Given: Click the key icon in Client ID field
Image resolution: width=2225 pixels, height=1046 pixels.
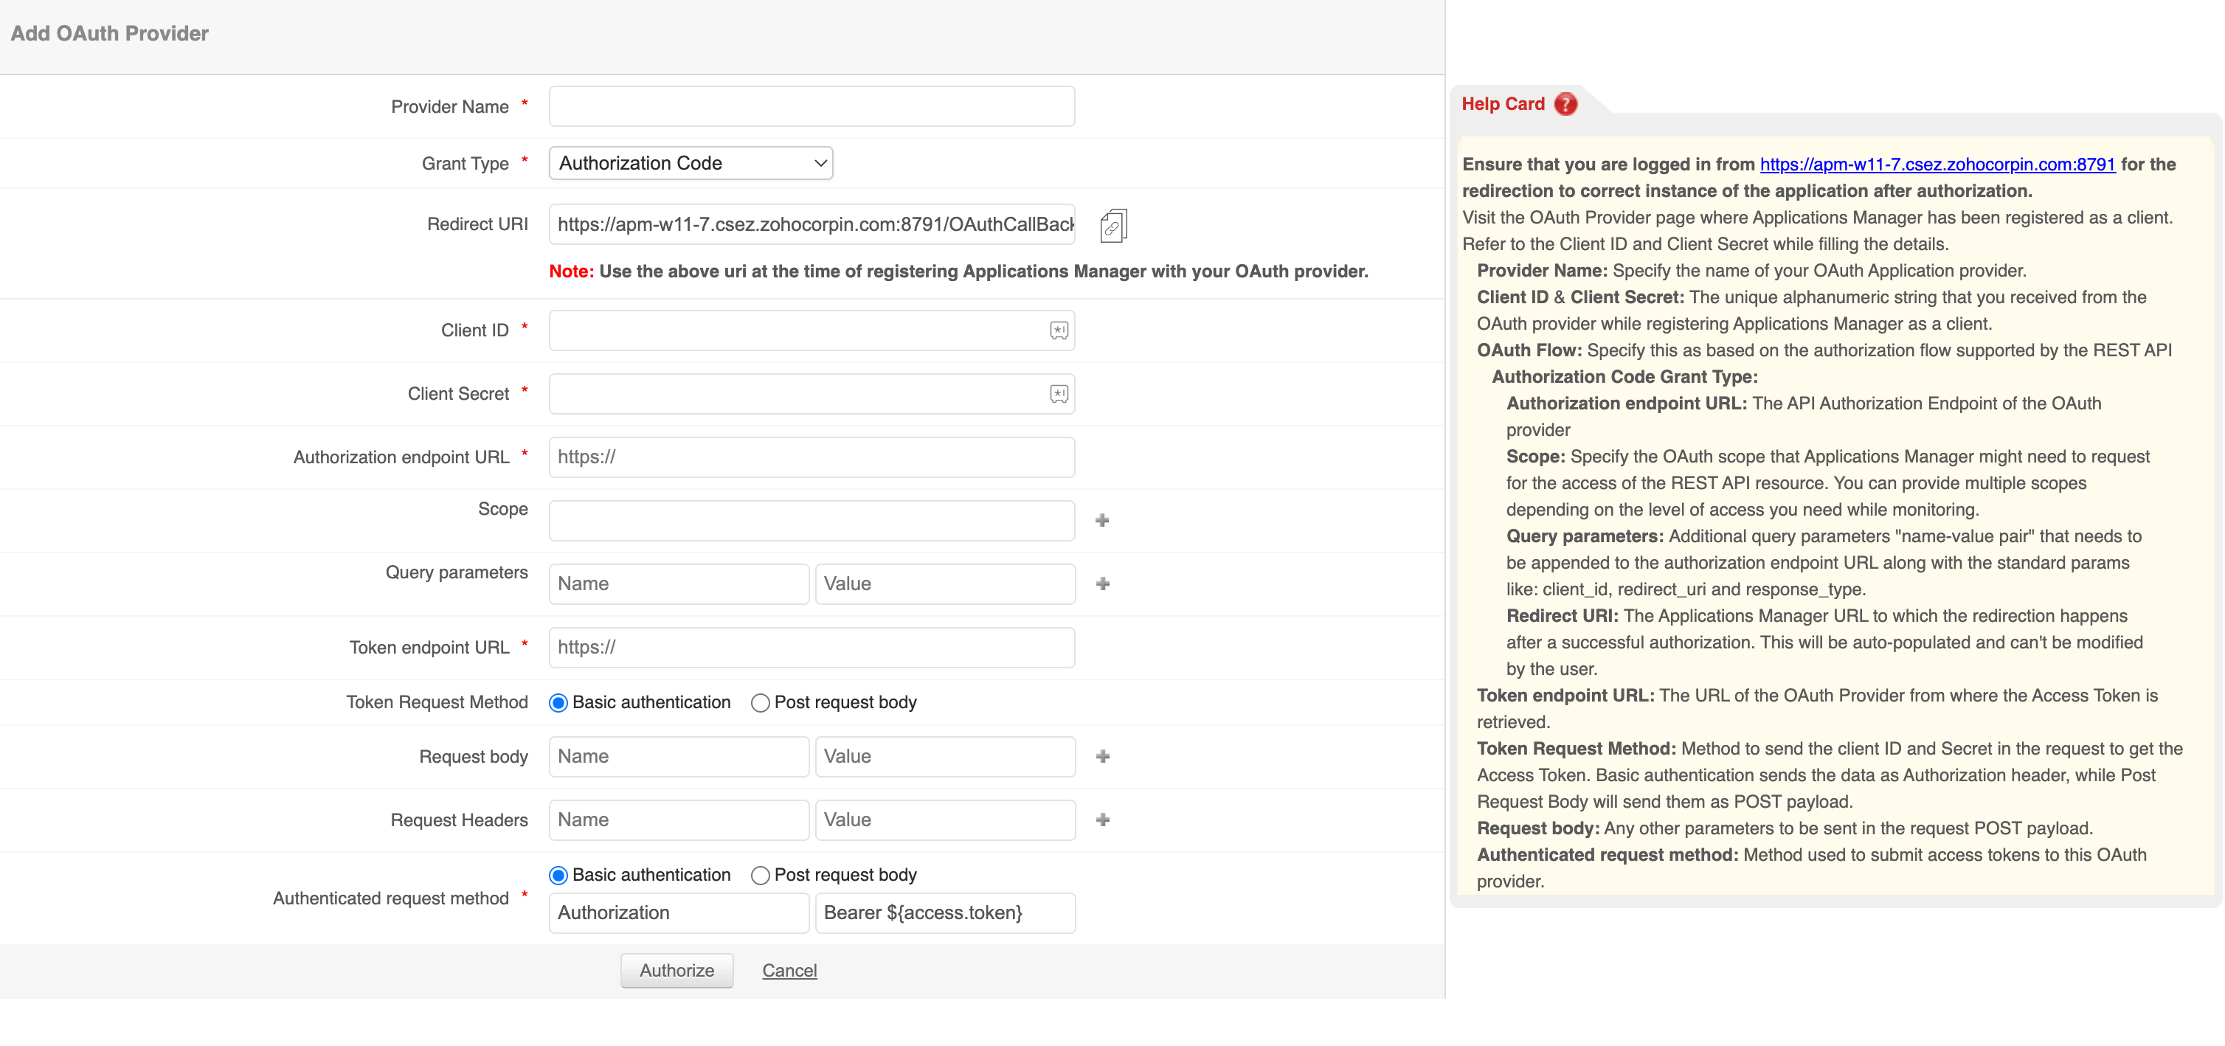Looking at the screenshot, I should coord(1059,330).
